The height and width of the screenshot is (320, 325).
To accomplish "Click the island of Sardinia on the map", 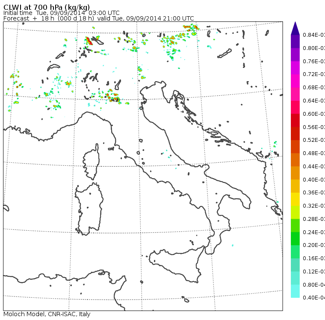I will [x=89, y=209].
